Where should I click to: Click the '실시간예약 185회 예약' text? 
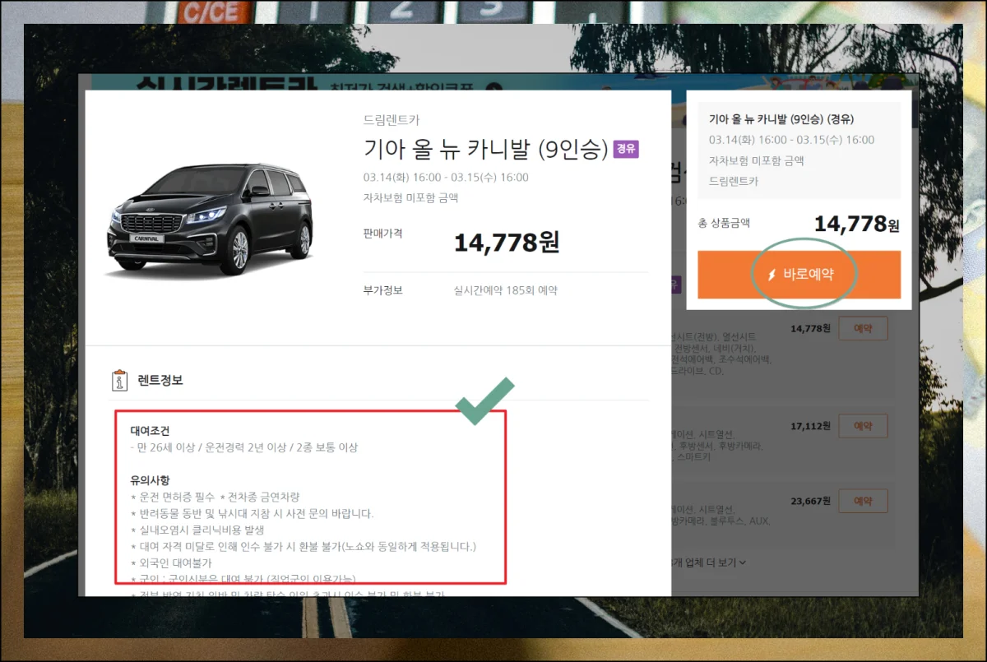[x=506, y=290]
